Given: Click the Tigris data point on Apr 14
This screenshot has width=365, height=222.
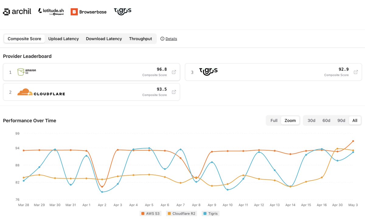Looking at the screenshot, I should [x=290, y=186].
